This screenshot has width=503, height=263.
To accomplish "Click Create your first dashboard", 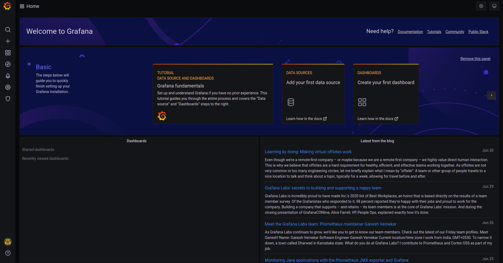I will (386, 83).
